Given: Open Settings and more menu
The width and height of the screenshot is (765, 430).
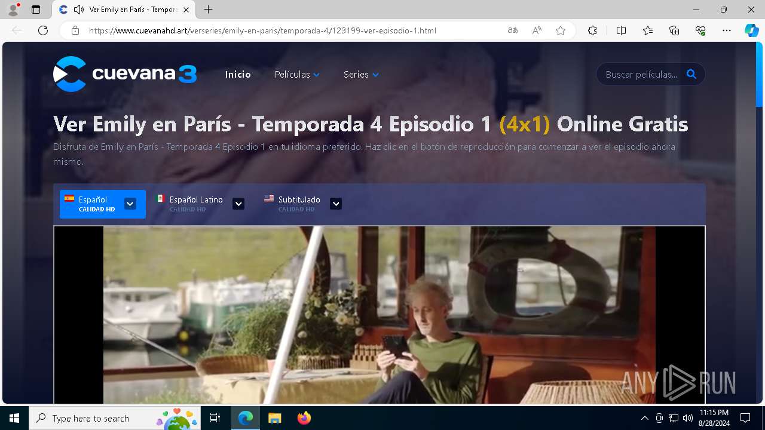Looking at the screenshot, I should (727, 30).
